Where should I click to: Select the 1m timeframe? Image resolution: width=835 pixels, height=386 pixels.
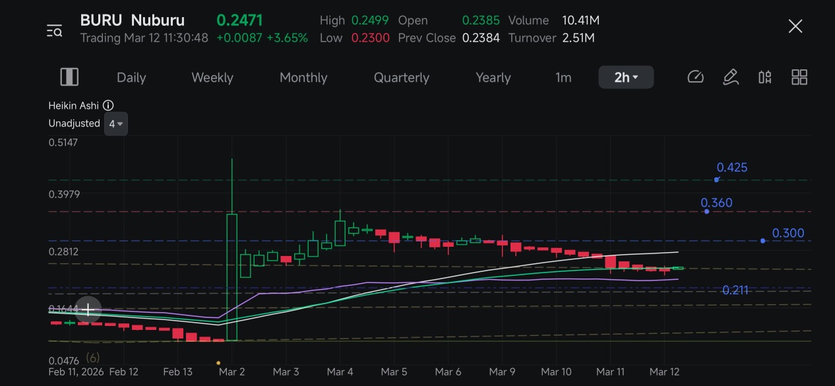(x=563, y=77)
